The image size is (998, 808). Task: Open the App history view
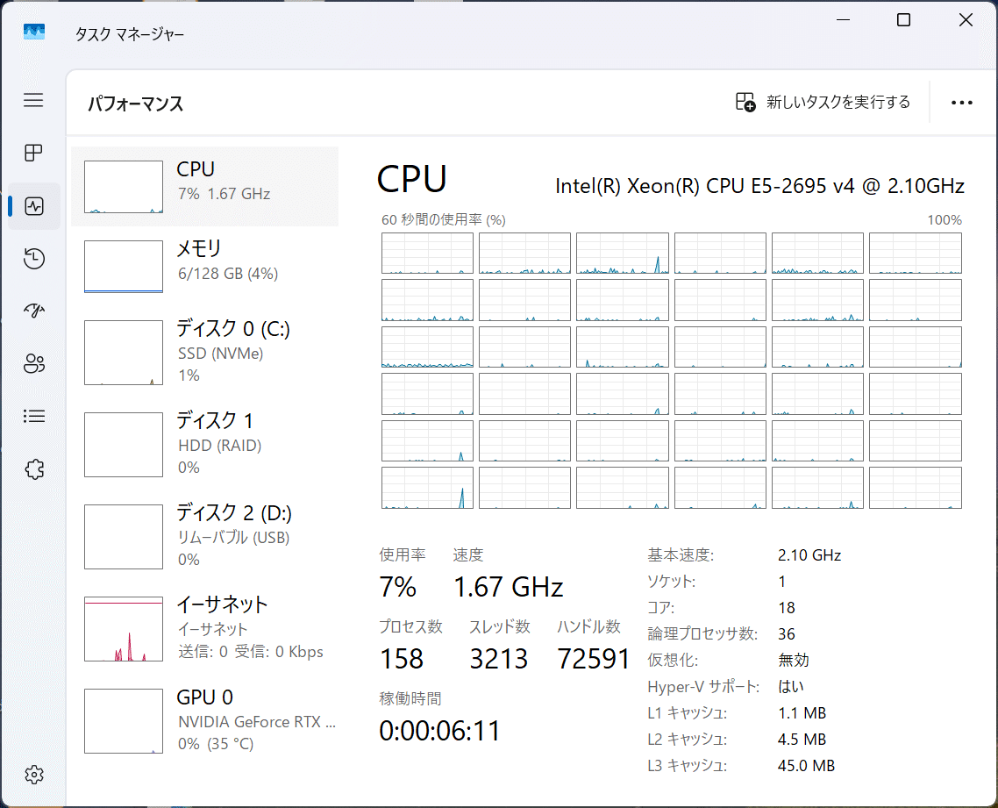(x=33, y=258)
